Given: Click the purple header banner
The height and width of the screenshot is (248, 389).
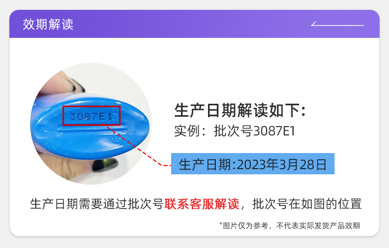Looking at the screenshot, I should tap(195, 24).
